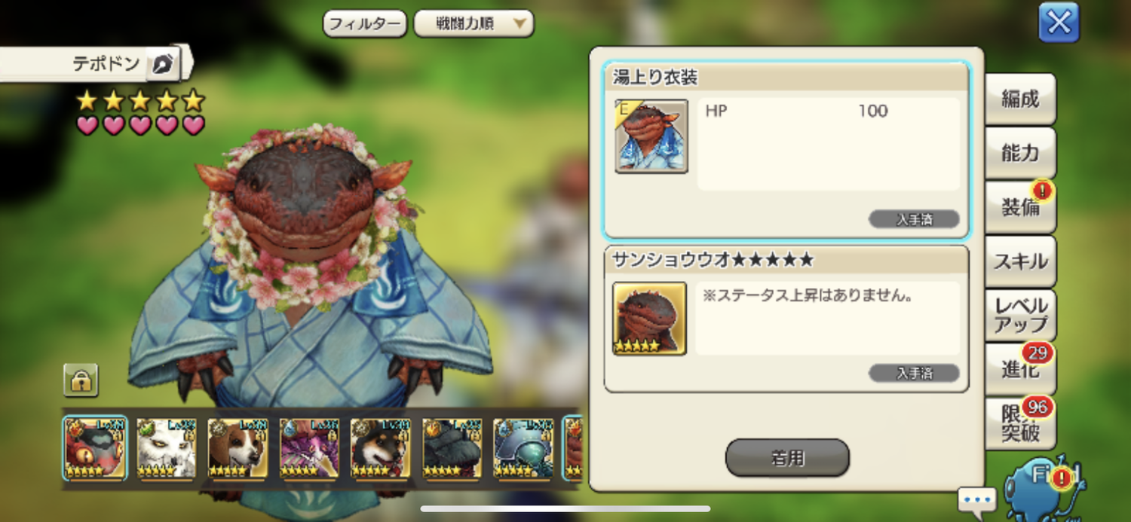
Task: Select the 湯上り衣装 costume icon
Action: (x=651, y=136)
